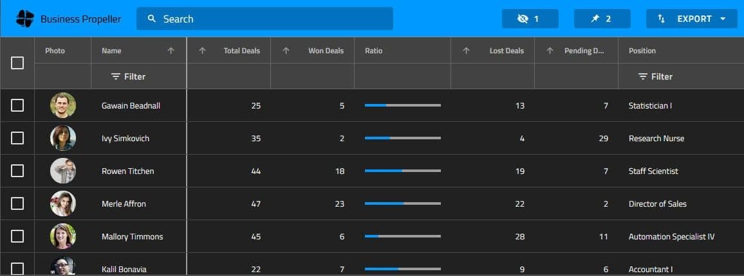
Task: Click the Won Deals sort arrow
Action: pos(286,51)
